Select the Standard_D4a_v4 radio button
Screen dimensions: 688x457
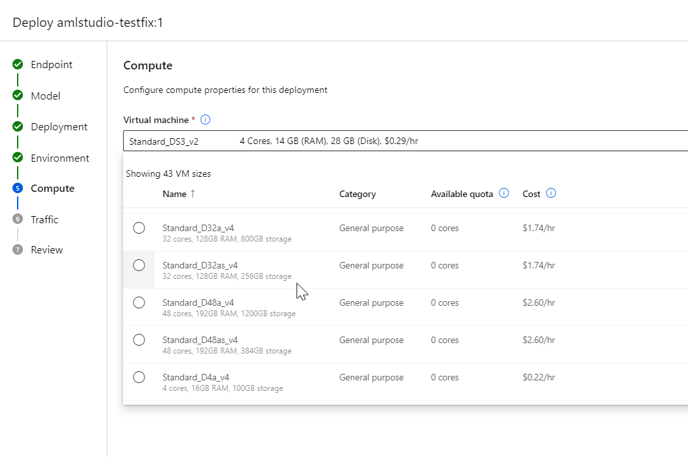click(139, 377)
